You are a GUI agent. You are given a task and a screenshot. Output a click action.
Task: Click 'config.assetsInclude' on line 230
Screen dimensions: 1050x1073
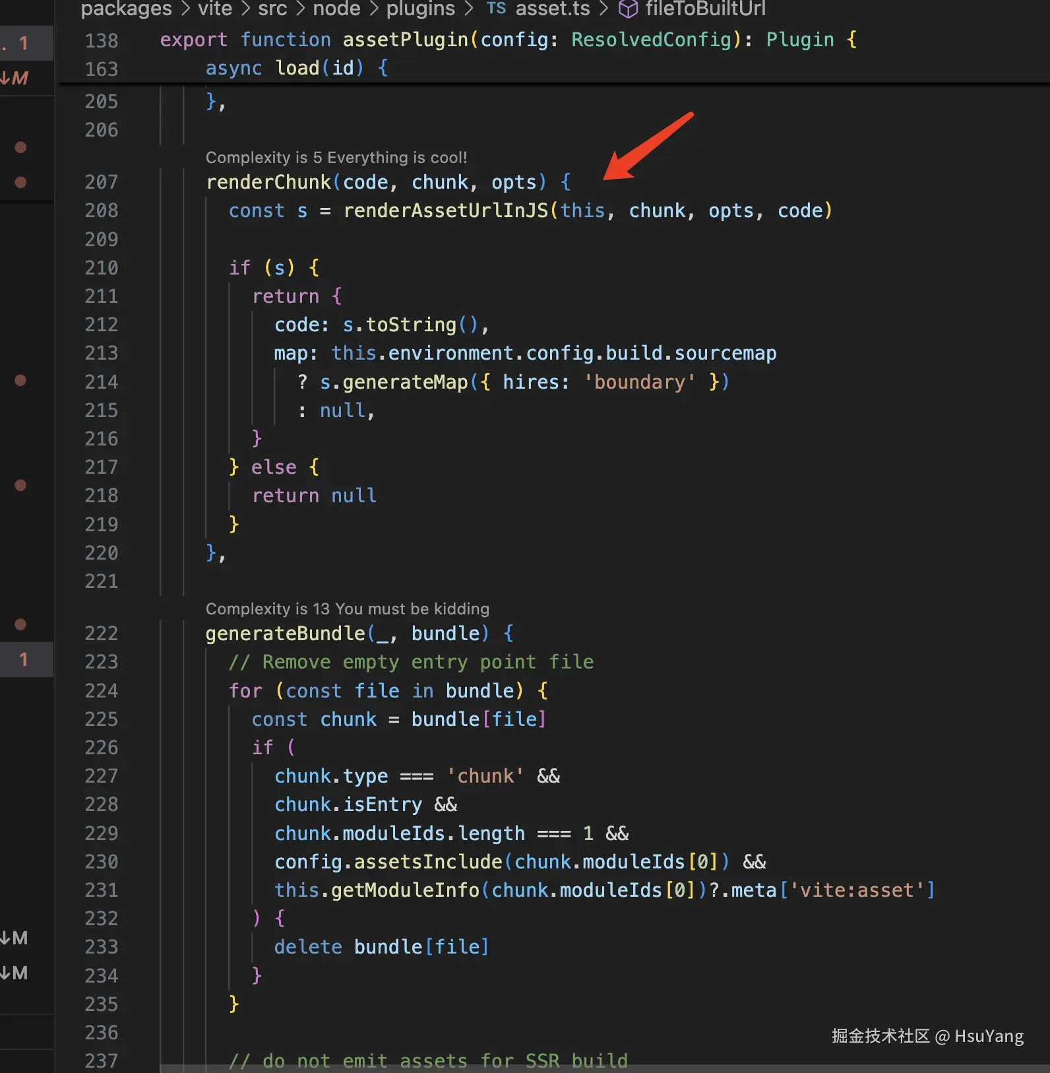click(388, 862)
